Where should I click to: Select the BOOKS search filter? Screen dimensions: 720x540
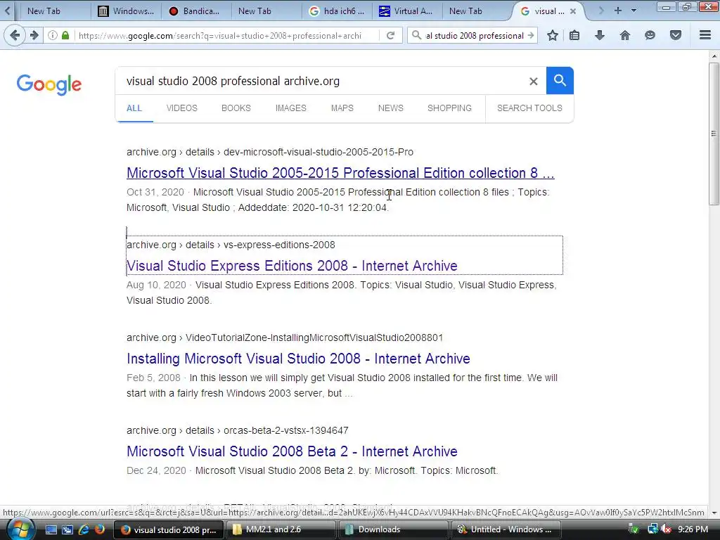tap(236, 108)
